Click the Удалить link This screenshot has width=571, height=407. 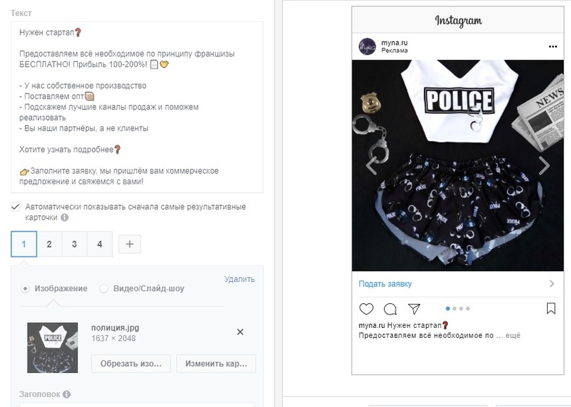239,279
